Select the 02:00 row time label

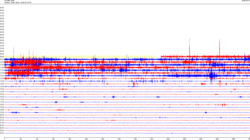coord(2,18)
